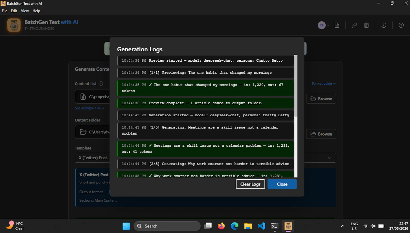Launch Microsoft Edge from the taskbar

234,226
